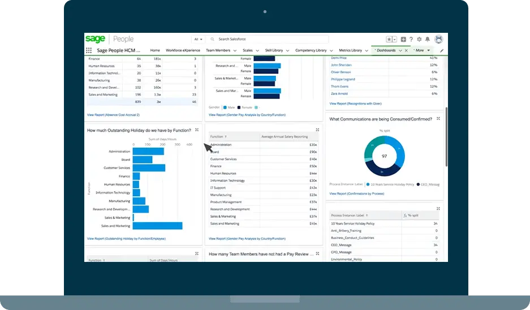
Task: Open Metrics Library tab
Action: coord(350,50)
